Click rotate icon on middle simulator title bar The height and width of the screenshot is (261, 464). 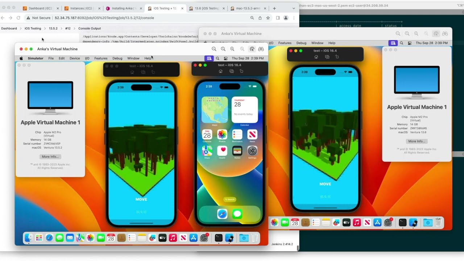[x=241, y=71]
